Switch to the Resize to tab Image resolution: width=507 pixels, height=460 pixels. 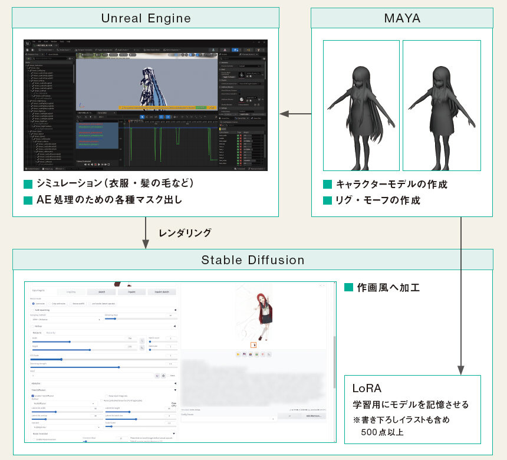[x=37, y=333]
